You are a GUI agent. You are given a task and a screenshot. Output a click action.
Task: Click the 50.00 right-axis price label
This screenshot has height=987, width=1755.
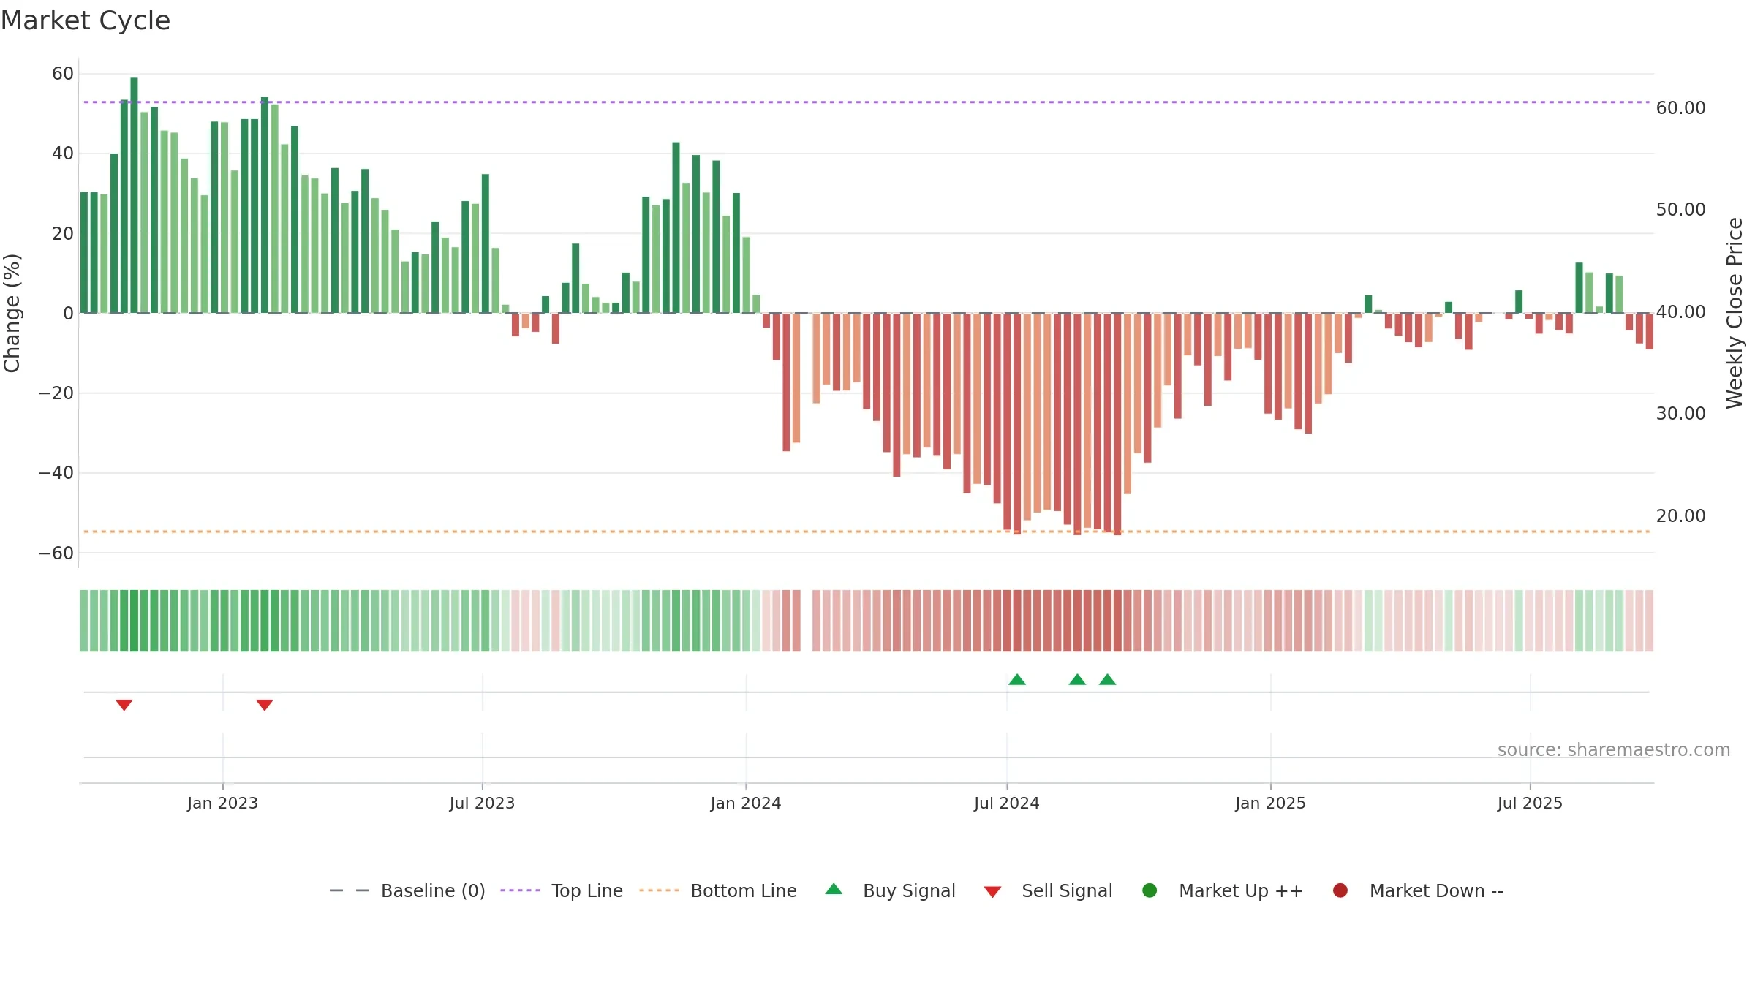[x=1681, y=210]
